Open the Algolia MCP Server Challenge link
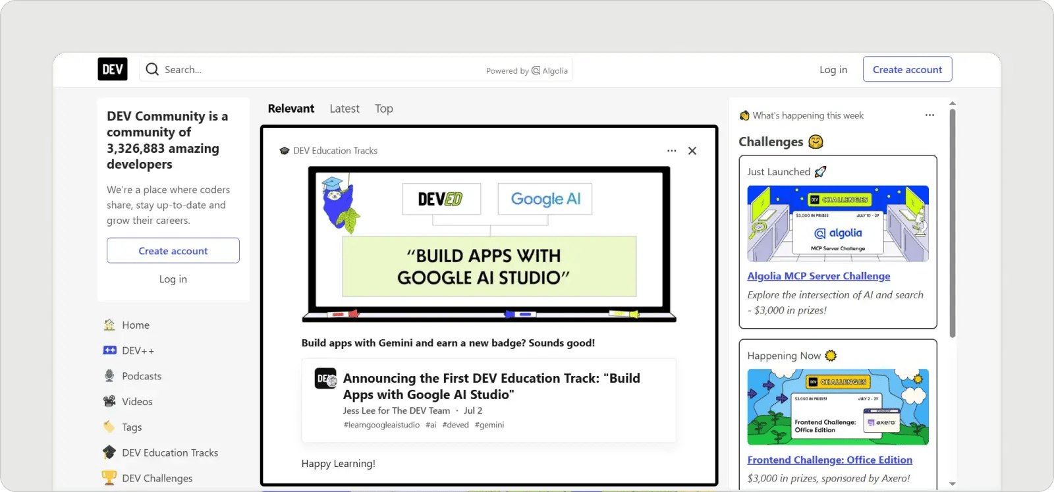 [818, 276]
